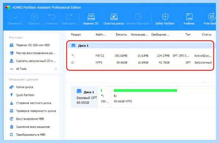Click the 334.37MB free space cell
The image size is (219, 143).
163,56
